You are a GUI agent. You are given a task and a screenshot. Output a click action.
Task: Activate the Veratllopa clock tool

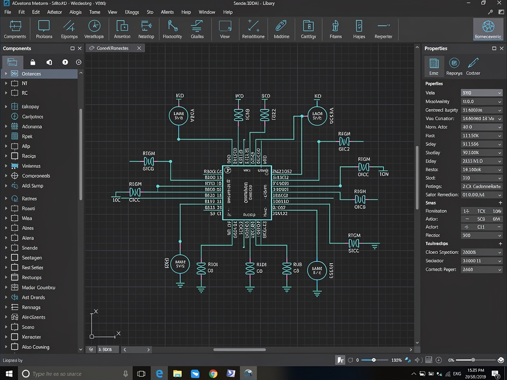[94, 29]
